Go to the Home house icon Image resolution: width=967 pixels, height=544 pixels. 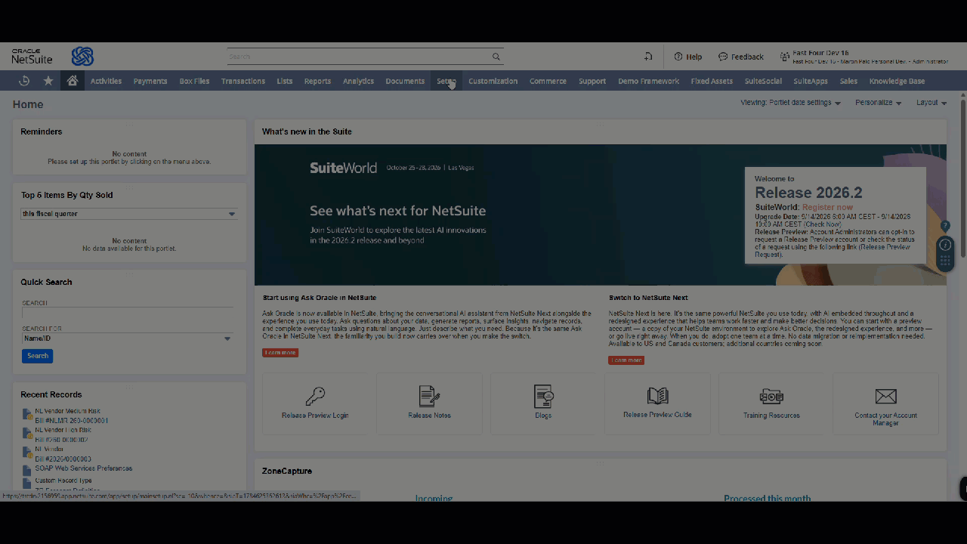click(x=73, y=81)
